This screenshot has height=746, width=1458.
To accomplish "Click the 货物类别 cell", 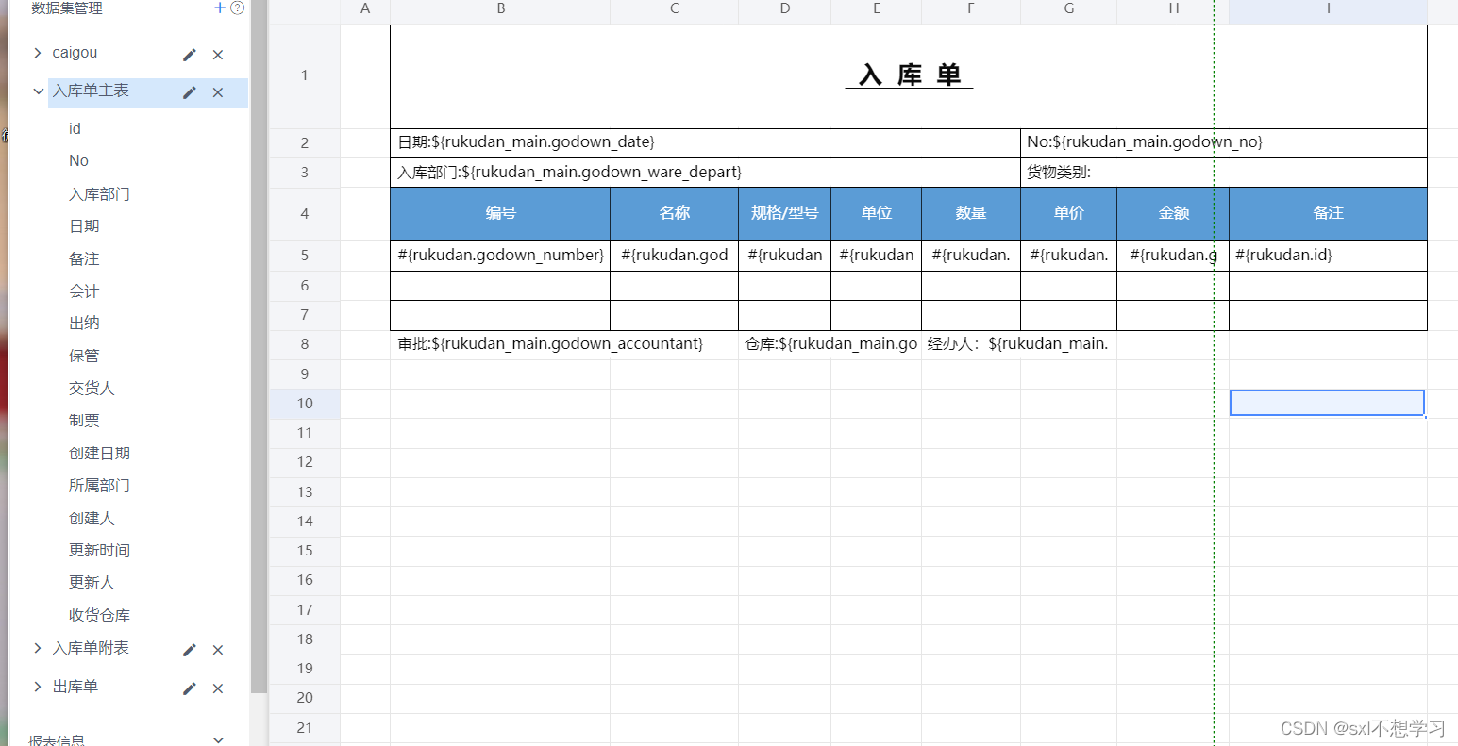I will (x=1224, y=173).
